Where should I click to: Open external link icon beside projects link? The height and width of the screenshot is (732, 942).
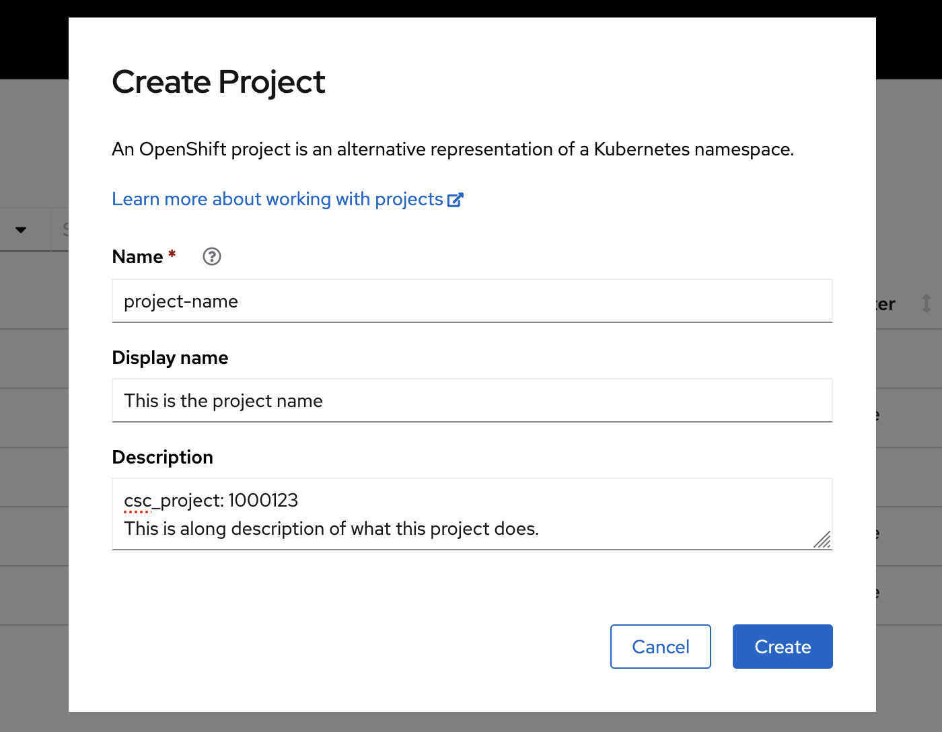coord(456,200)
